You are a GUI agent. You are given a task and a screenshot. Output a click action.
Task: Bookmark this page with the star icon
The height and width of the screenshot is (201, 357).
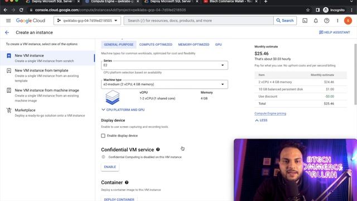308,10
